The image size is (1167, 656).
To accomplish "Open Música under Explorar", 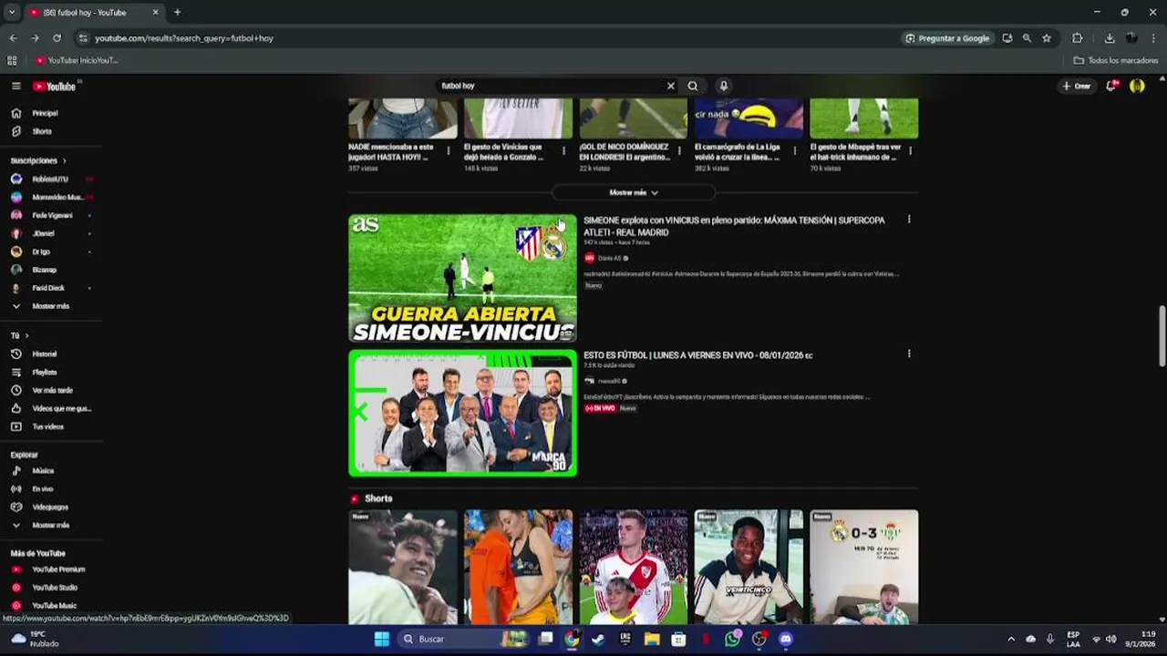I will [x=43, y=470].
